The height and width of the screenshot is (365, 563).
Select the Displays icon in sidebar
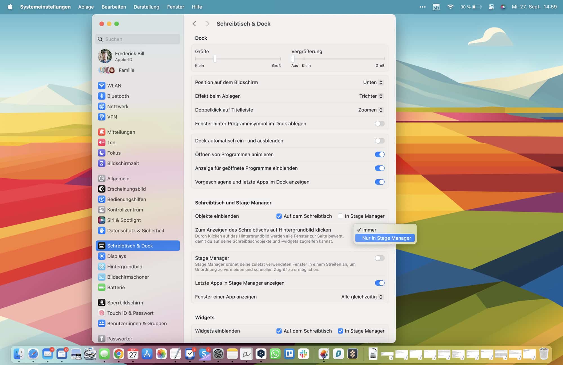coord(102,256)
